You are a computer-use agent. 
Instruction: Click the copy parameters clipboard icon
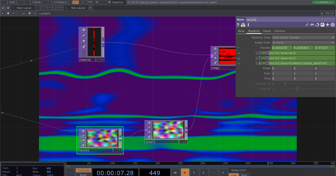(x=317, y=25)
